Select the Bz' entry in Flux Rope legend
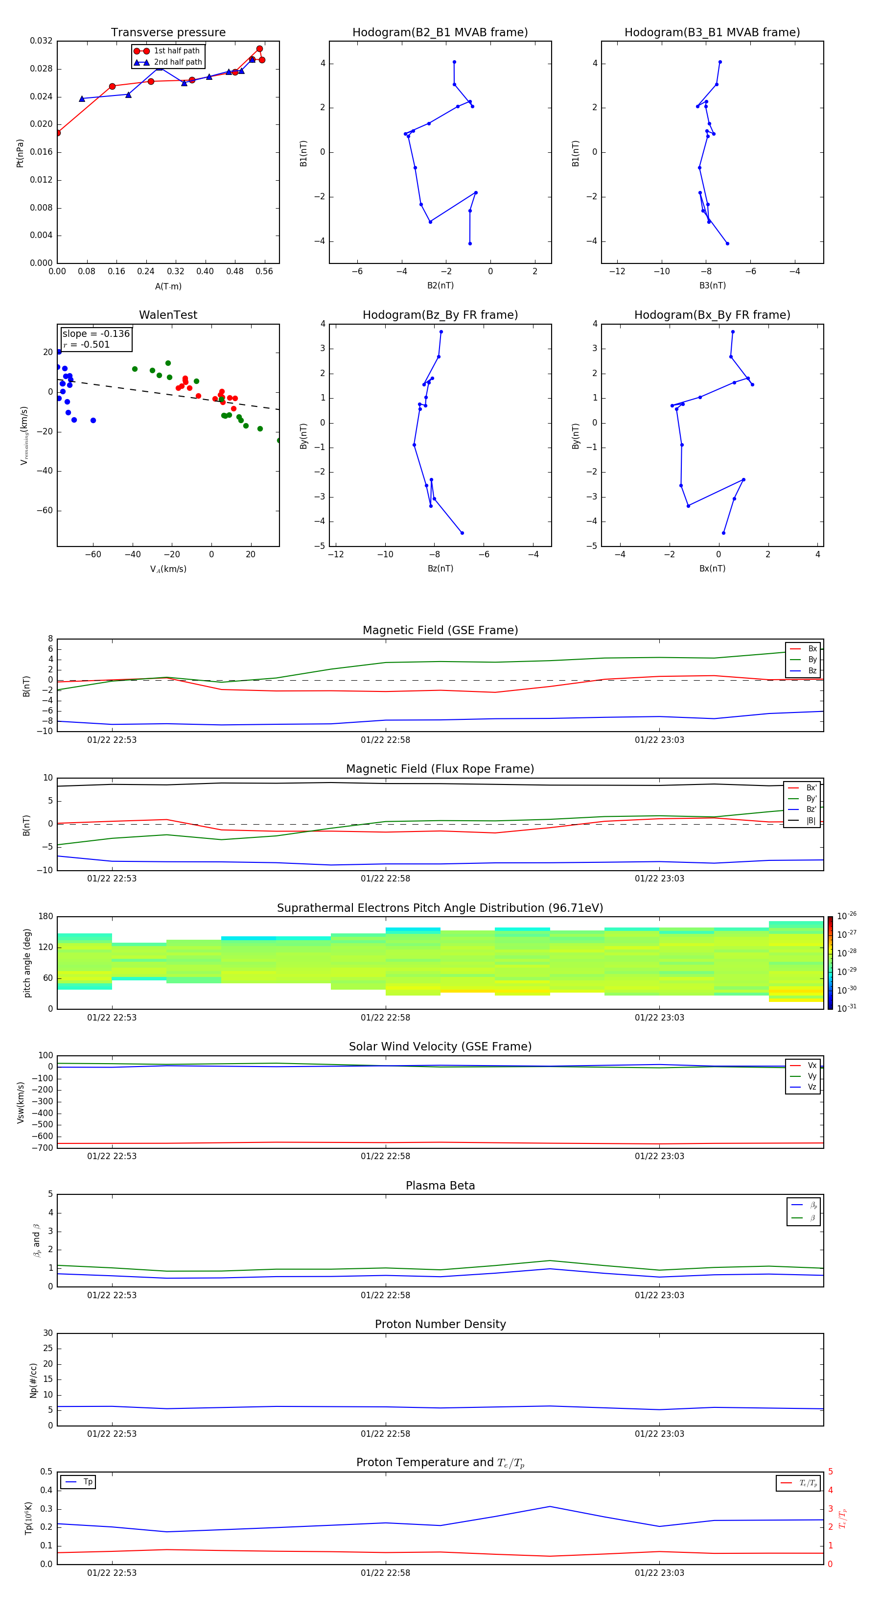 [802, 810]
